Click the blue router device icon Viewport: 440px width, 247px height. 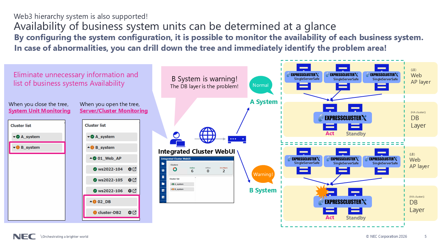tap(237, 139)
